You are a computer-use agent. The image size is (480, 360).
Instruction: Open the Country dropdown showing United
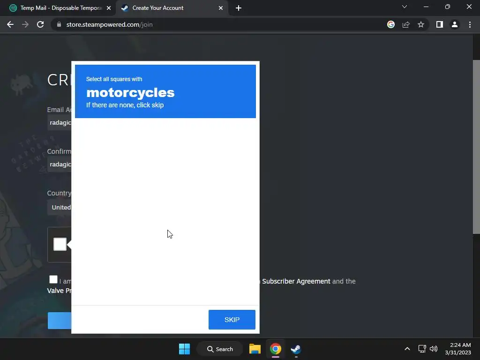(x=60, y=207)
